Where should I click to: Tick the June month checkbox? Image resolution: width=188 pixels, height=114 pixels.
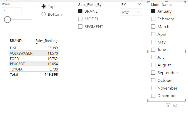(x=153, y=50)
